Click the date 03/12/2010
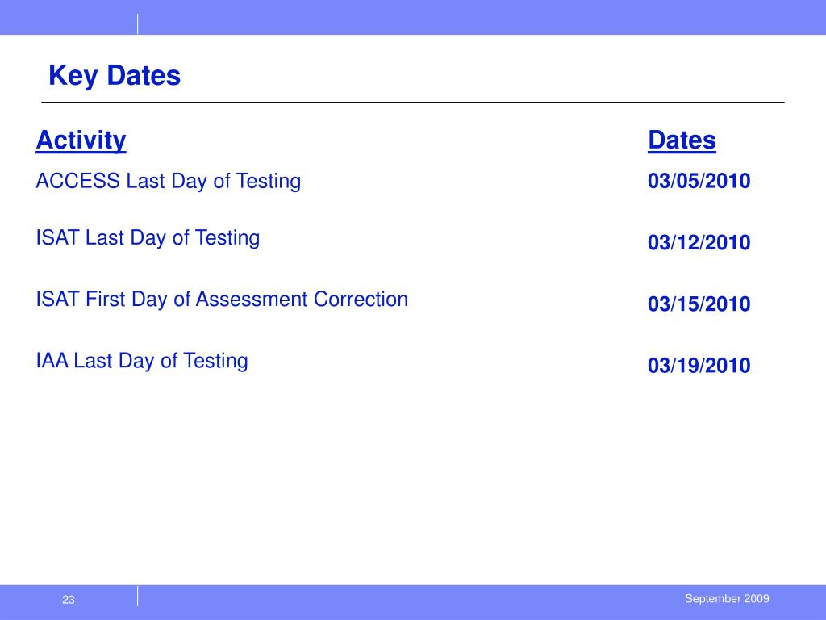Viewport: 826px width, 620px height. pyautogui.click(x=699, y=242)
